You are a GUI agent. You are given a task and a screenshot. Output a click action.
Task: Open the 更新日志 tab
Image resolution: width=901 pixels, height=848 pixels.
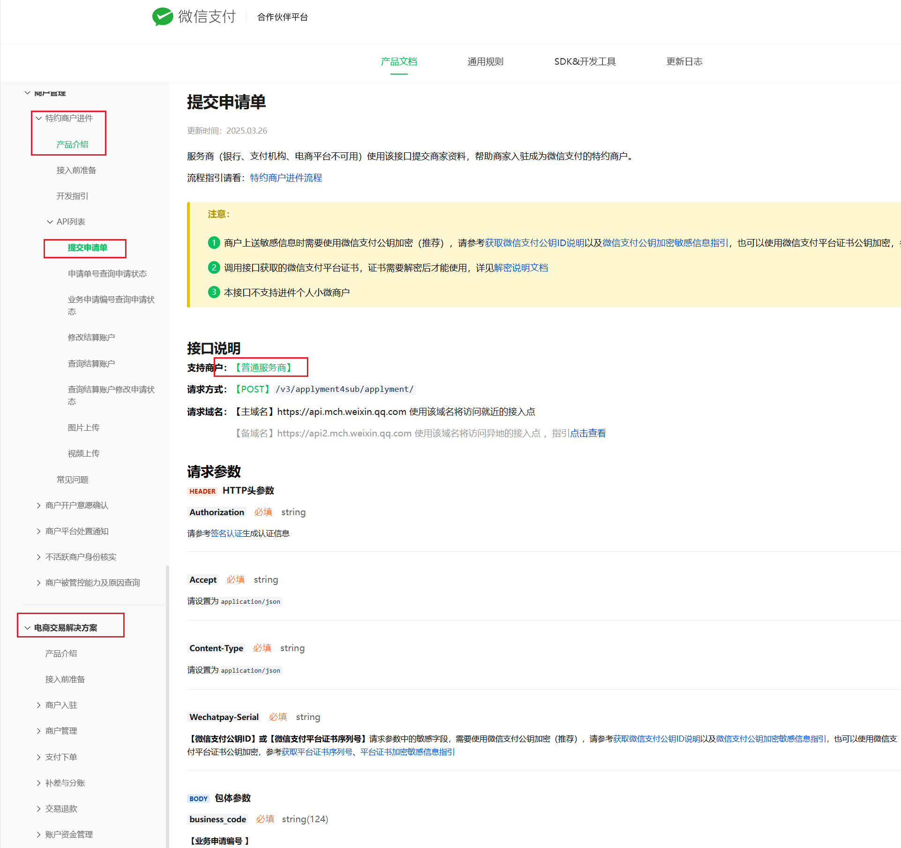684,61
